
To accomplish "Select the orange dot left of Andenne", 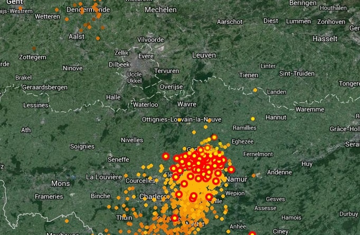I will (x=253, y=175).
